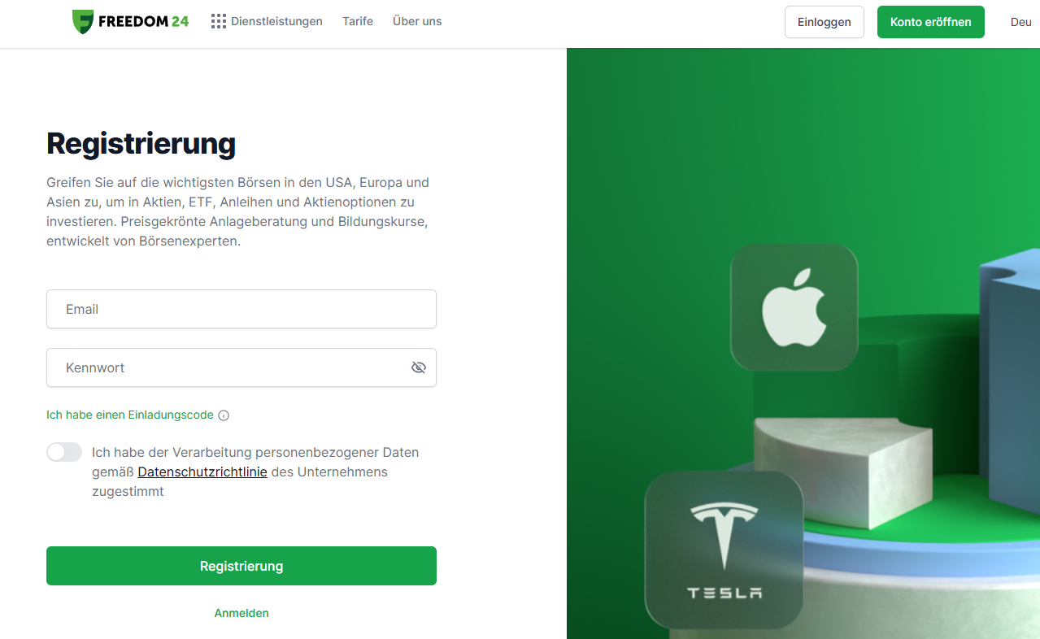This screenshot has width=1040, height=639.
Task: Open the Dienstleistungen grid icon menu
Action: point(219,21)
